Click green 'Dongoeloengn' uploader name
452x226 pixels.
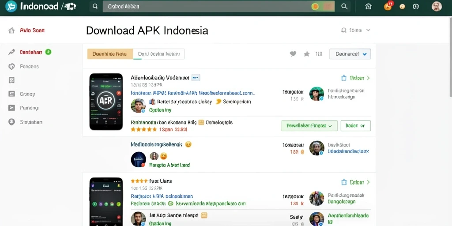coord(342,201)
